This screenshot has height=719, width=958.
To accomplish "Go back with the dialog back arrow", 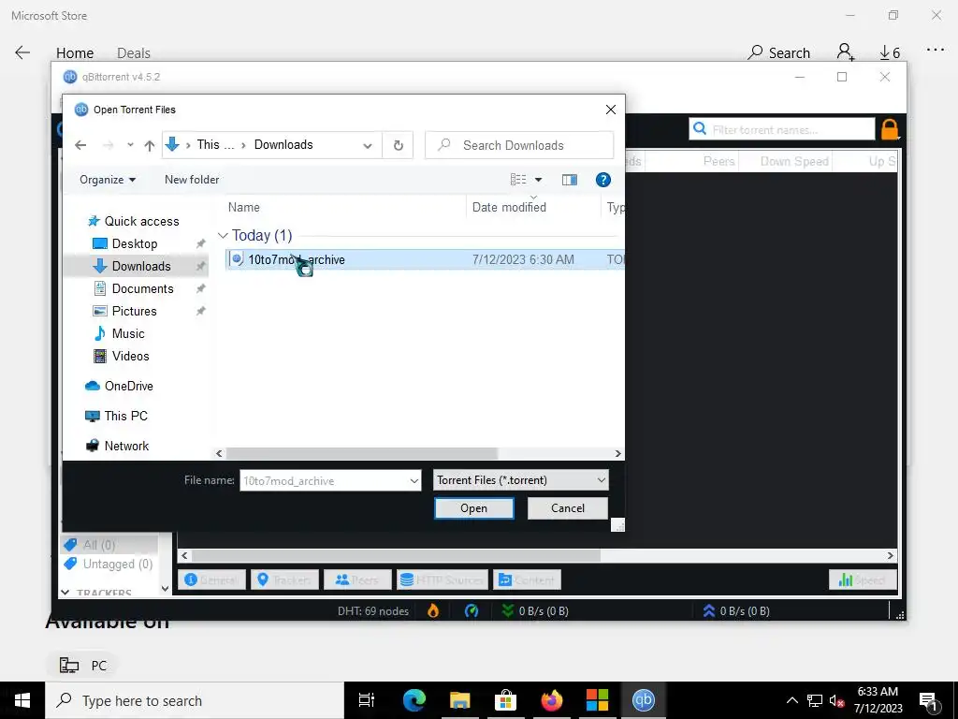I will point(80,145).
